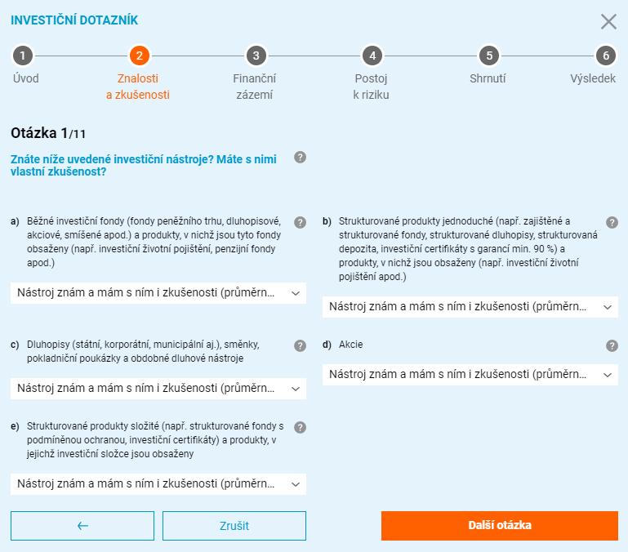This screenshot has width=628, height=552.
Task: Cancel with the Zrušit button
Action: [234, 526]
